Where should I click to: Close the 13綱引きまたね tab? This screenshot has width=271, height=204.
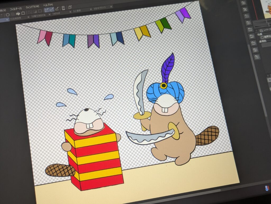pyautogui.click(x=49, y=14)
